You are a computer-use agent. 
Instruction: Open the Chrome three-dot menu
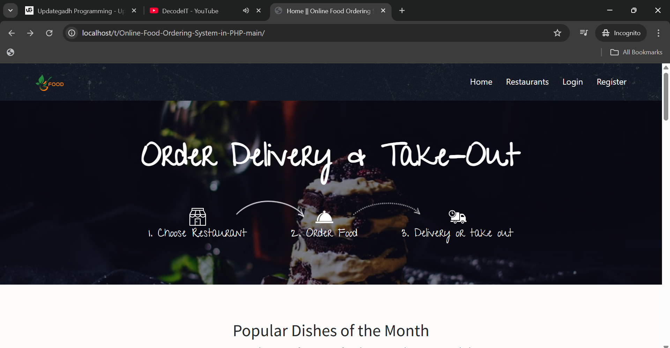click(x=658, y=33)
